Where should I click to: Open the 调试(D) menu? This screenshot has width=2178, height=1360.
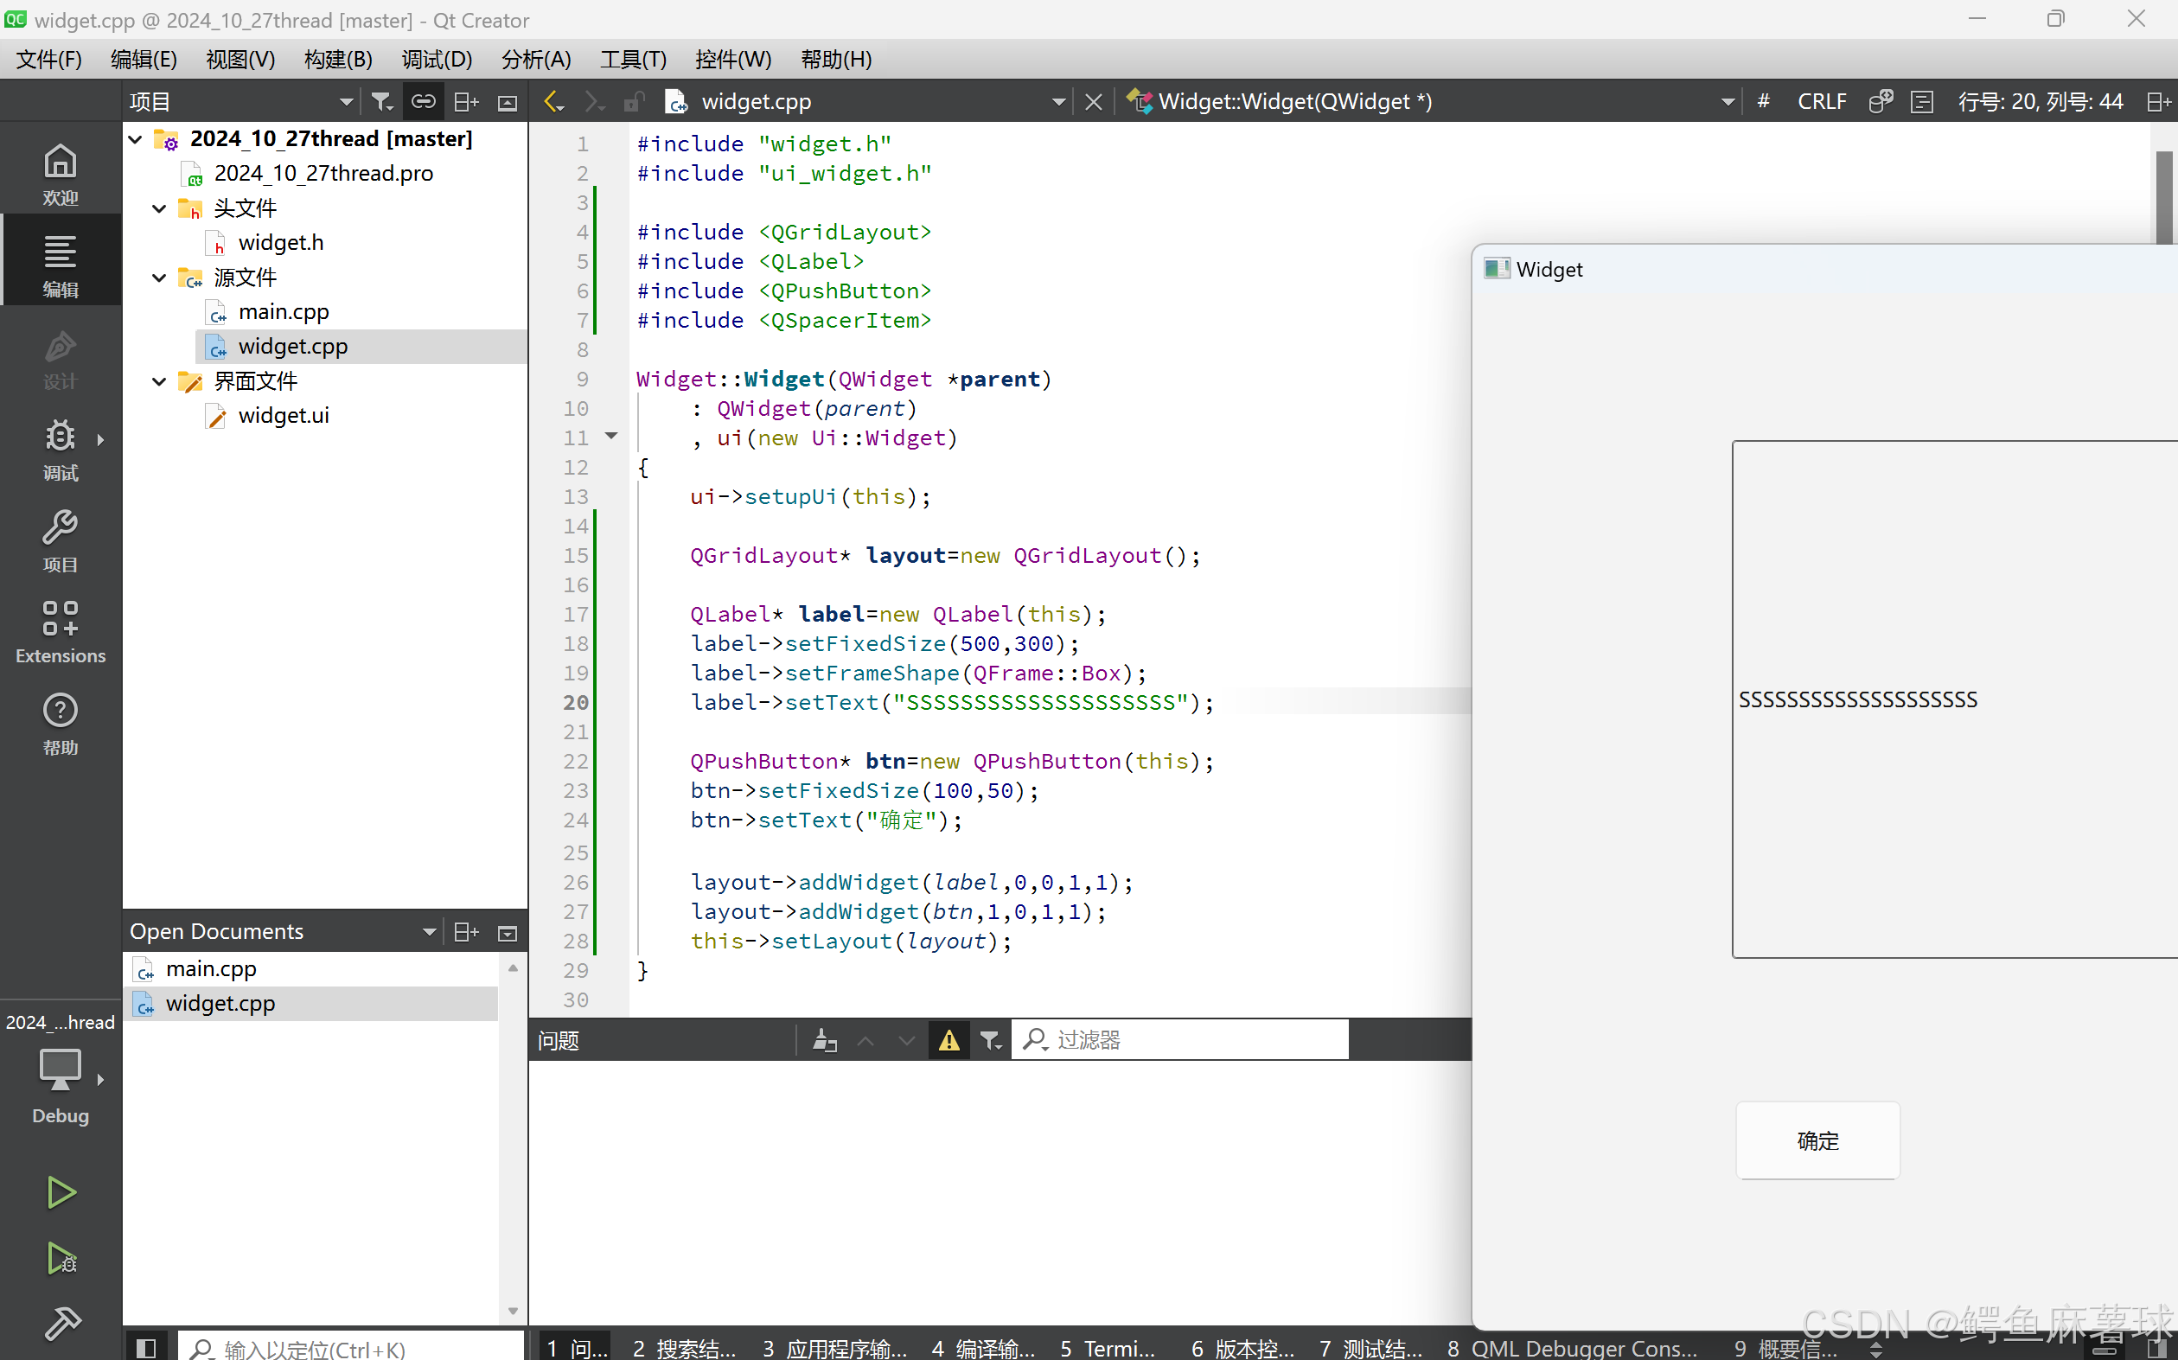[x=437, y=60]
